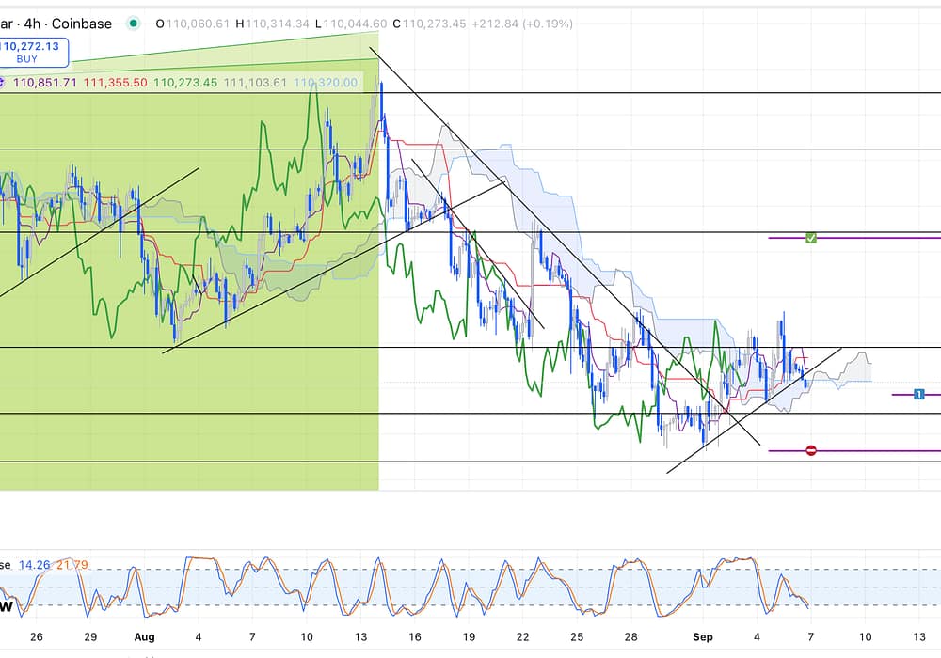The height and width of the screenshot is (658, 941).
Task: Click the Aug label on time axis
Action: [x=144, y=636]
